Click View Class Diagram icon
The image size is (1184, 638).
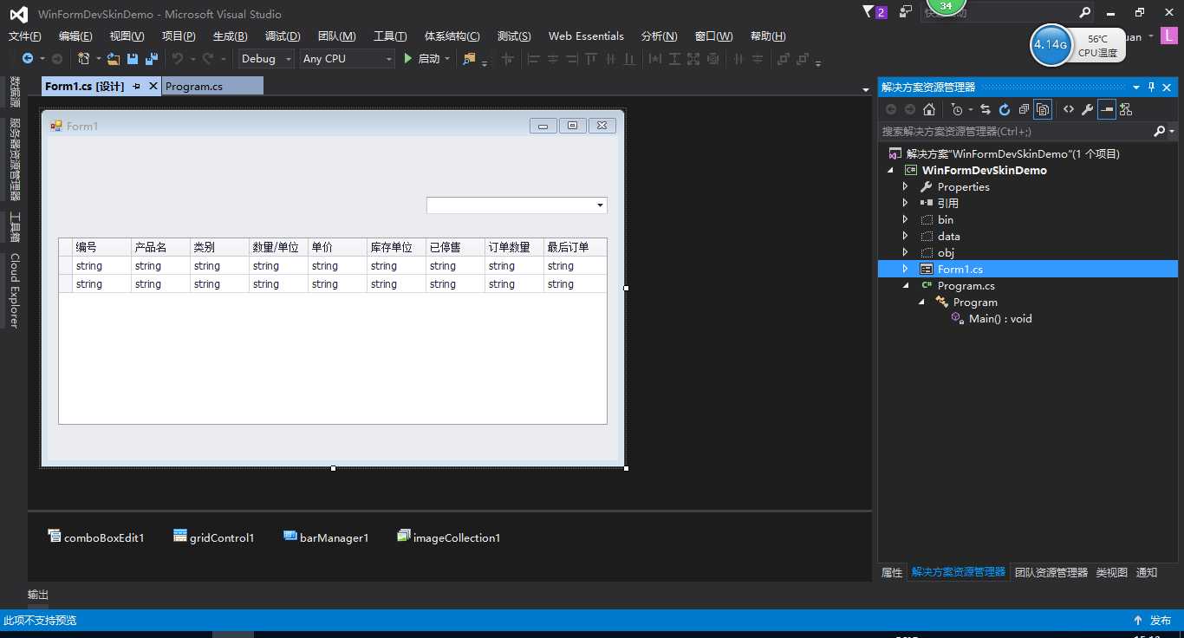point(1126,109)
